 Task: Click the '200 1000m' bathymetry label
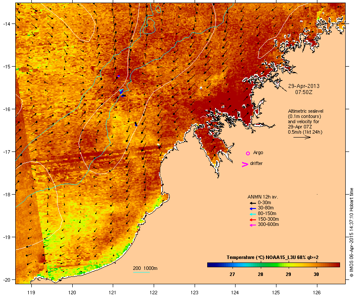pos(145,268)
